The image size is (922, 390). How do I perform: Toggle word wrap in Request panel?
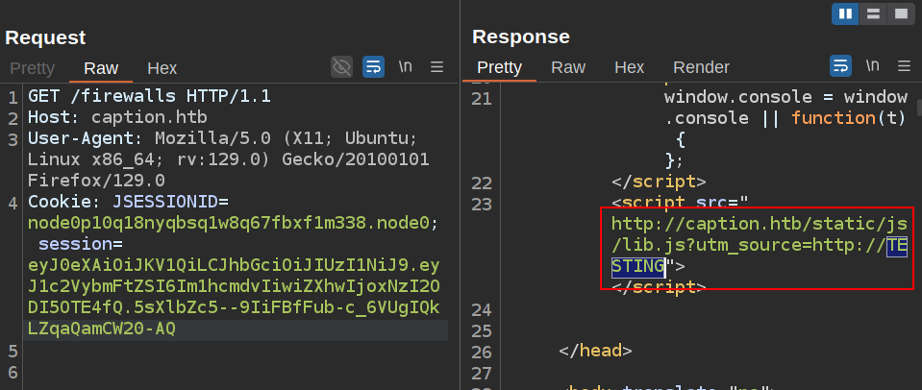pyautogui.click(x=373, y=66)
